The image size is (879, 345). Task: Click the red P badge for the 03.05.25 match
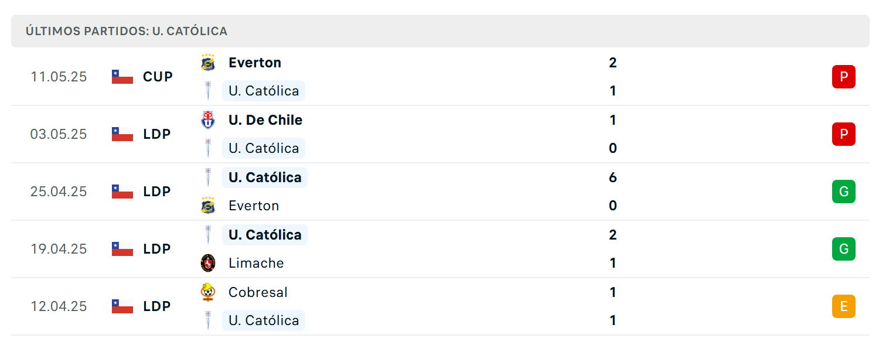click(x=843, y=134)
